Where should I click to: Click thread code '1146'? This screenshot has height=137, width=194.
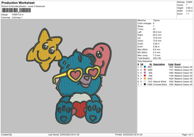pyautogui.click(x=171, y=76)
